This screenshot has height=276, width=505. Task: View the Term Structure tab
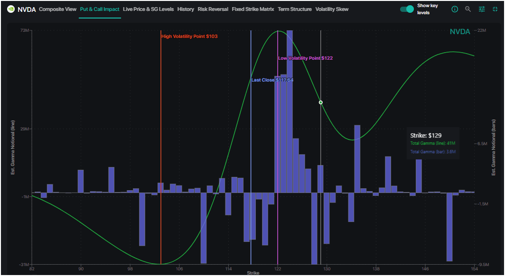[295, 9]
